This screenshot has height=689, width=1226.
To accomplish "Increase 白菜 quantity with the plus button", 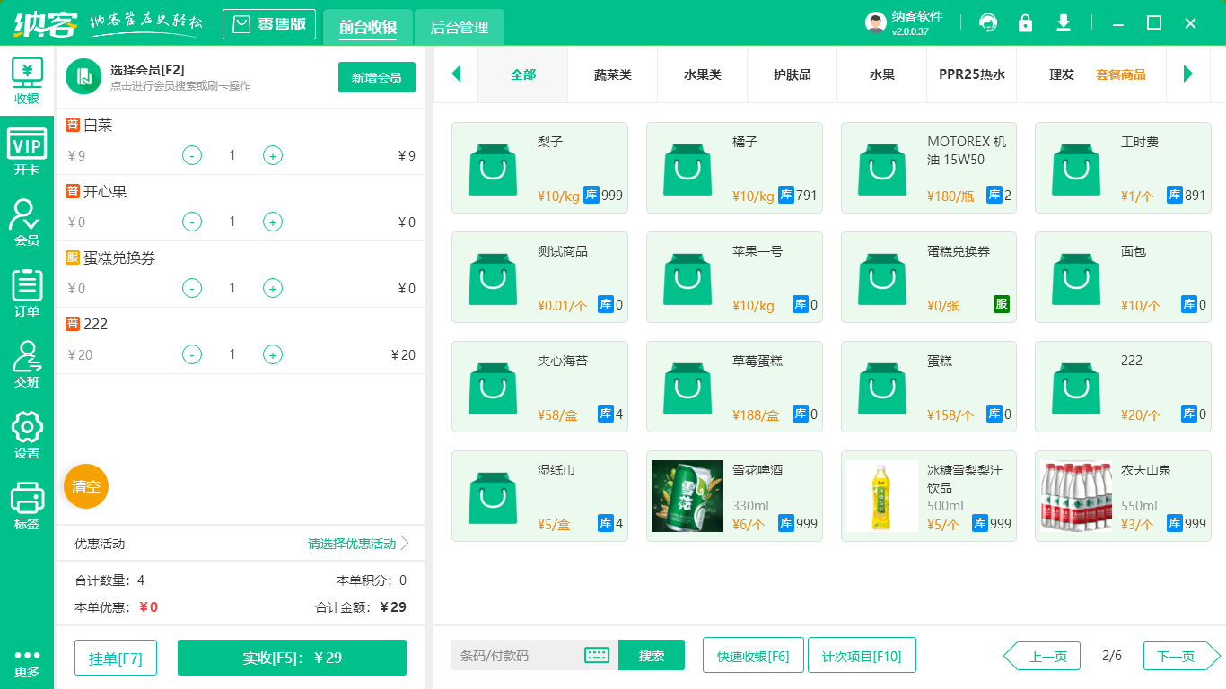I will tap(272, 154).
